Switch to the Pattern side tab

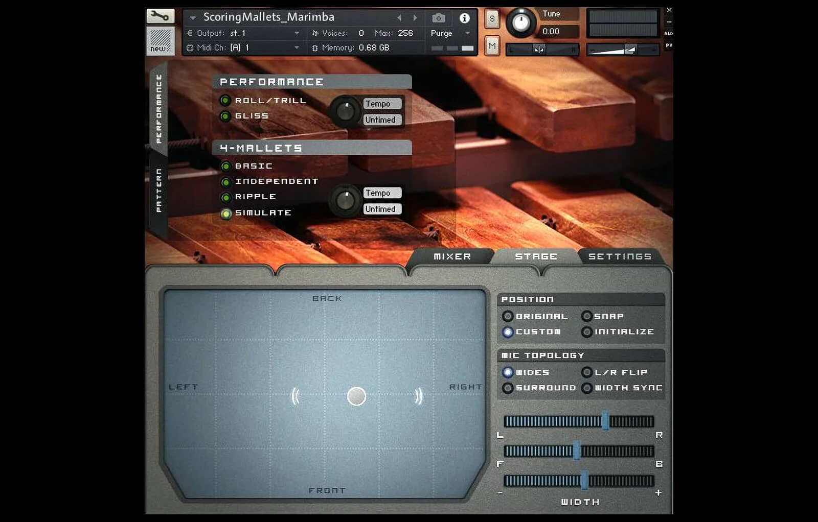click(x=160, y=188)
